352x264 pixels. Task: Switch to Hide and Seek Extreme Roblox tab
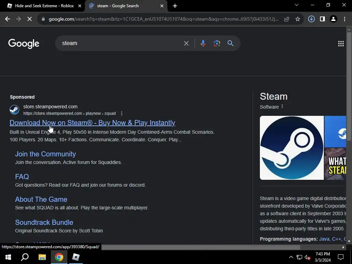click(x=42, y=6)
